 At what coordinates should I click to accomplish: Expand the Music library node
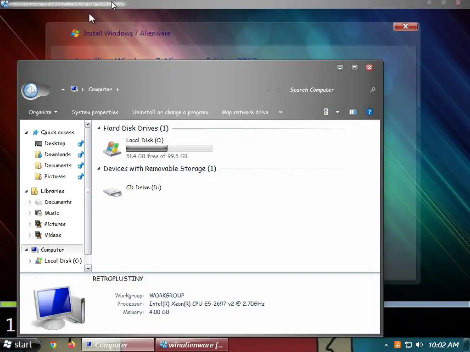pyautogui.click(x=30, y=213)
